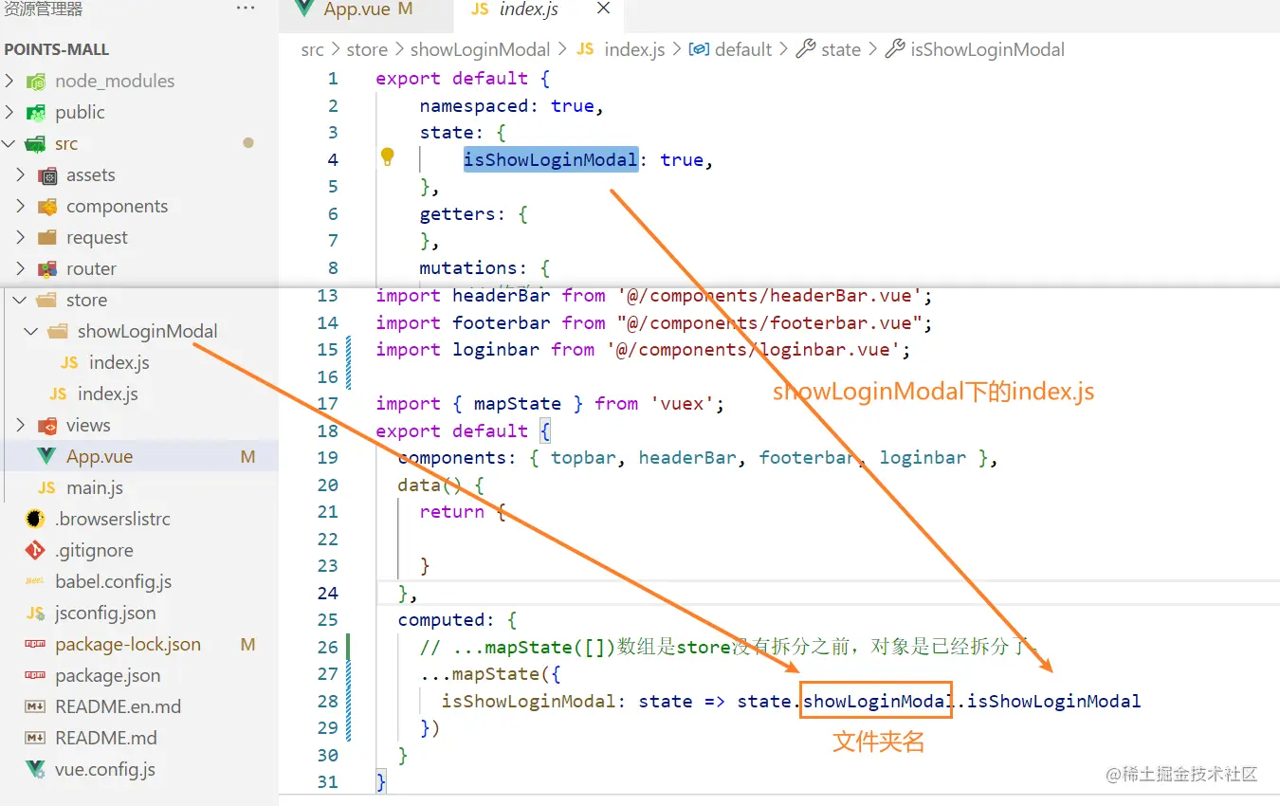
Task: Click the store folder icon
Action: (x=46, y=301)
